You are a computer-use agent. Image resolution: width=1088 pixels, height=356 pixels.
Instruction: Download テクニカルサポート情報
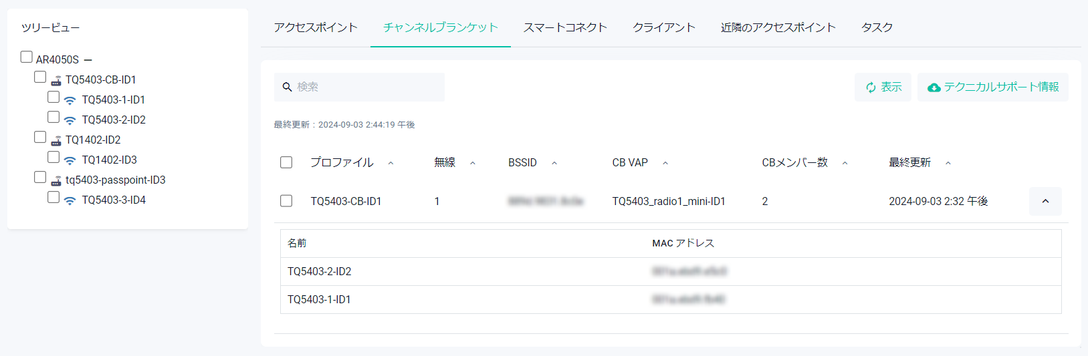coord(993,87)
